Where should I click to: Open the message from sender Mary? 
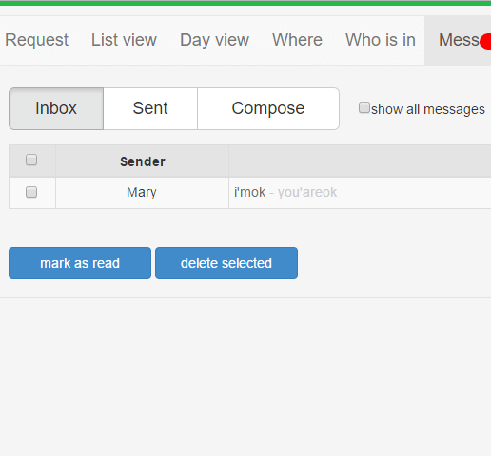pos(142,192)
